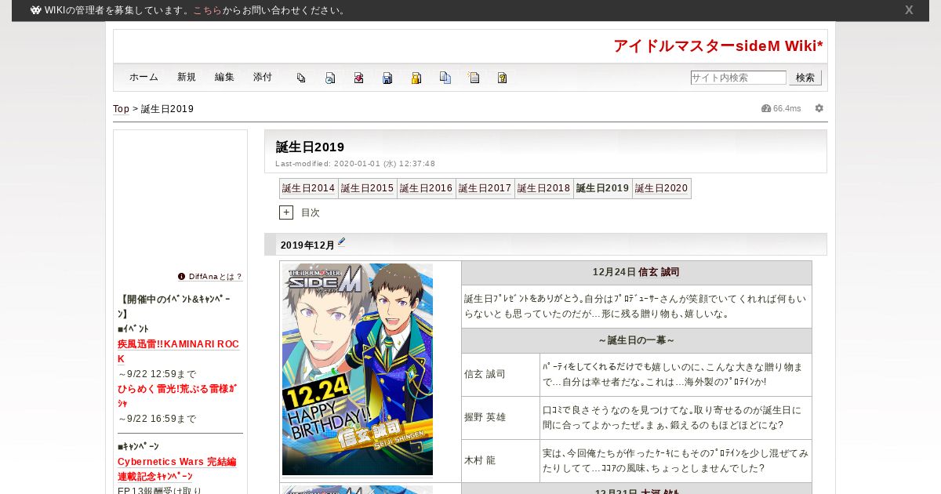Open the 信玄 誠司 name link in header
941x494 pixels.
pos(659,272)
